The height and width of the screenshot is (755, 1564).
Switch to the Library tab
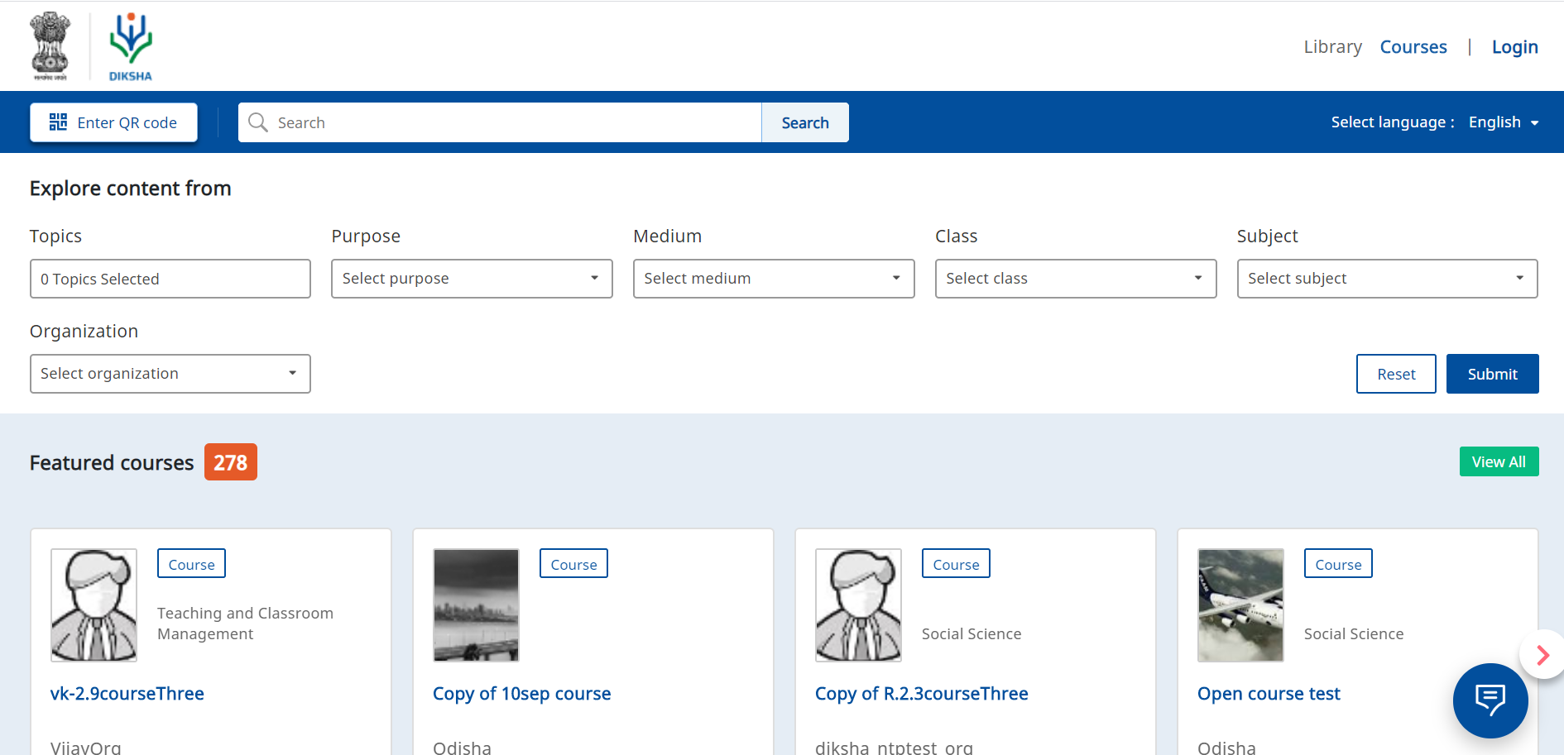1332,47
